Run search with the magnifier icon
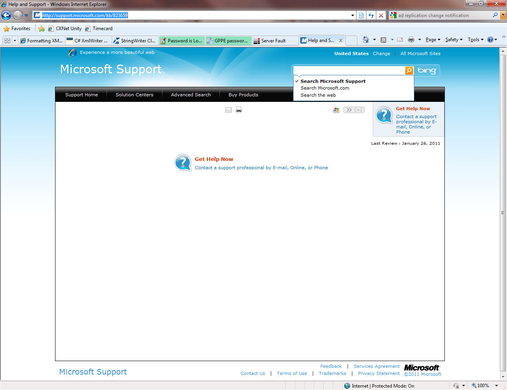Screen dimensions: 507x390 click(495, 15)
